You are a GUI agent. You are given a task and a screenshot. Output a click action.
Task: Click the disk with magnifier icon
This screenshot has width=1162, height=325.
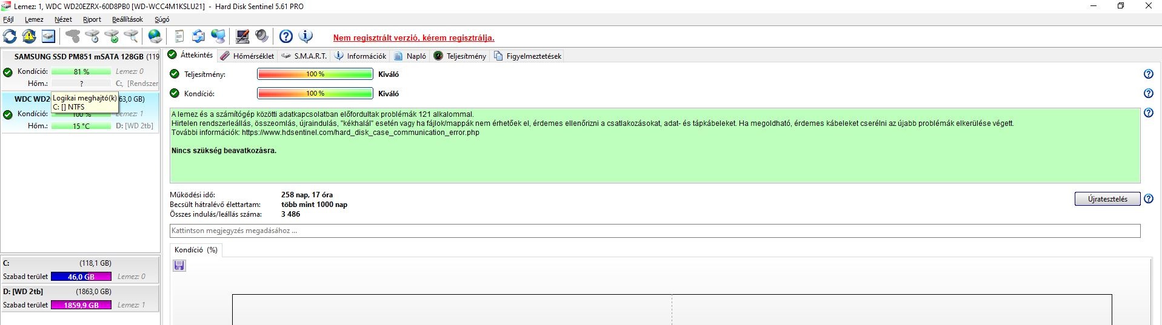coord(131,36)
